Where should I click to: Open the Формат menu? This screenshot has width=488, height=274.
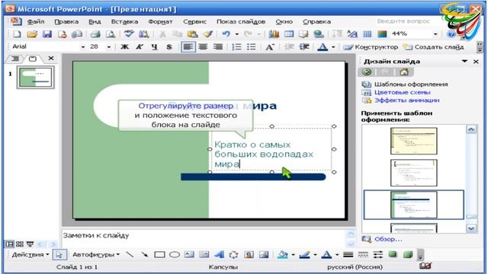pos(160,21)
